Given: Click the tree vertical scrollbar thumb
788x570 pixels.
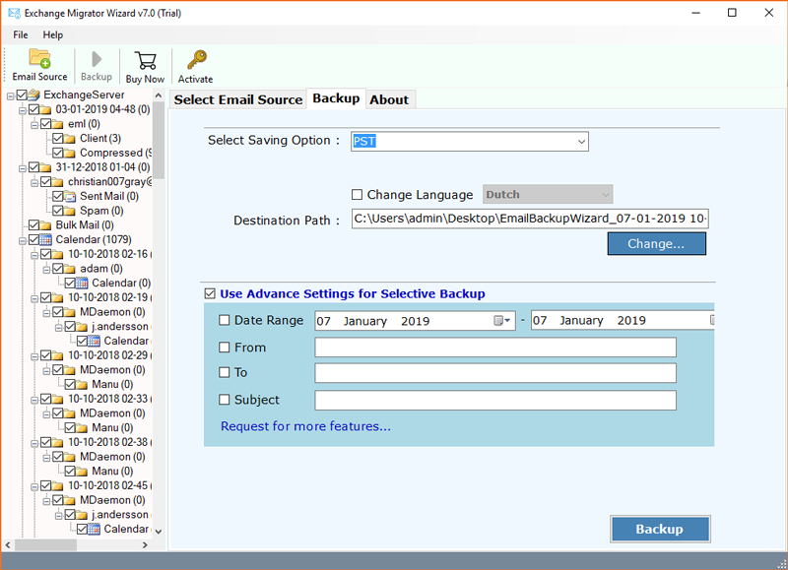Looking at the screenshot, I should coord(159,141).
